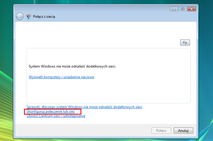Click the network connection wizard icon
The width and height of the screenshot is (213, 141).
point(28,17)
